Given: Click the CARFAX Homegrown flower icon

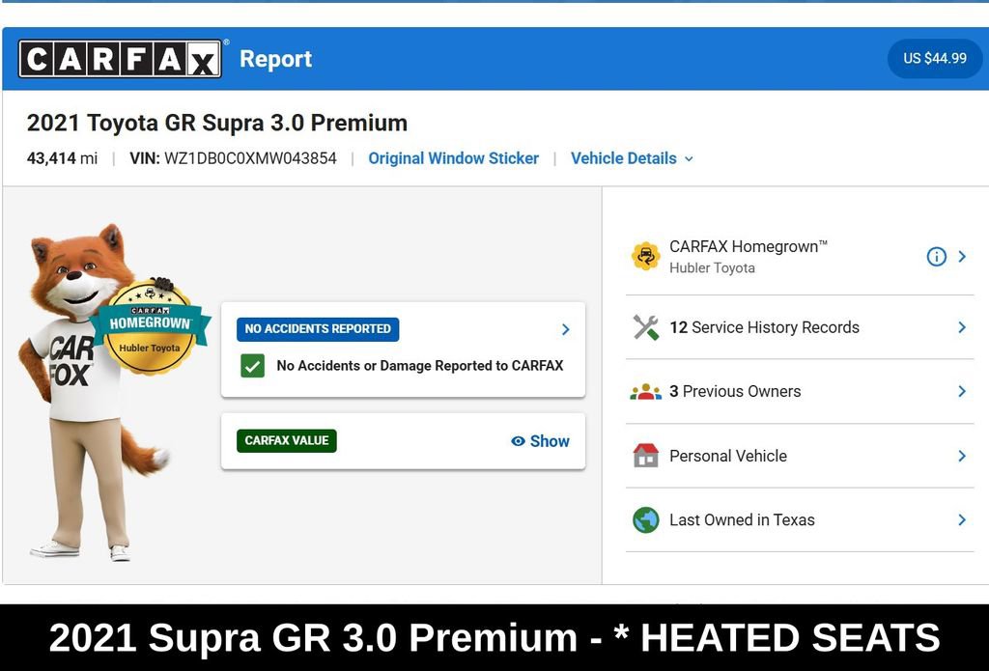Looking at the screenshot, I should [x=645, y=256].
